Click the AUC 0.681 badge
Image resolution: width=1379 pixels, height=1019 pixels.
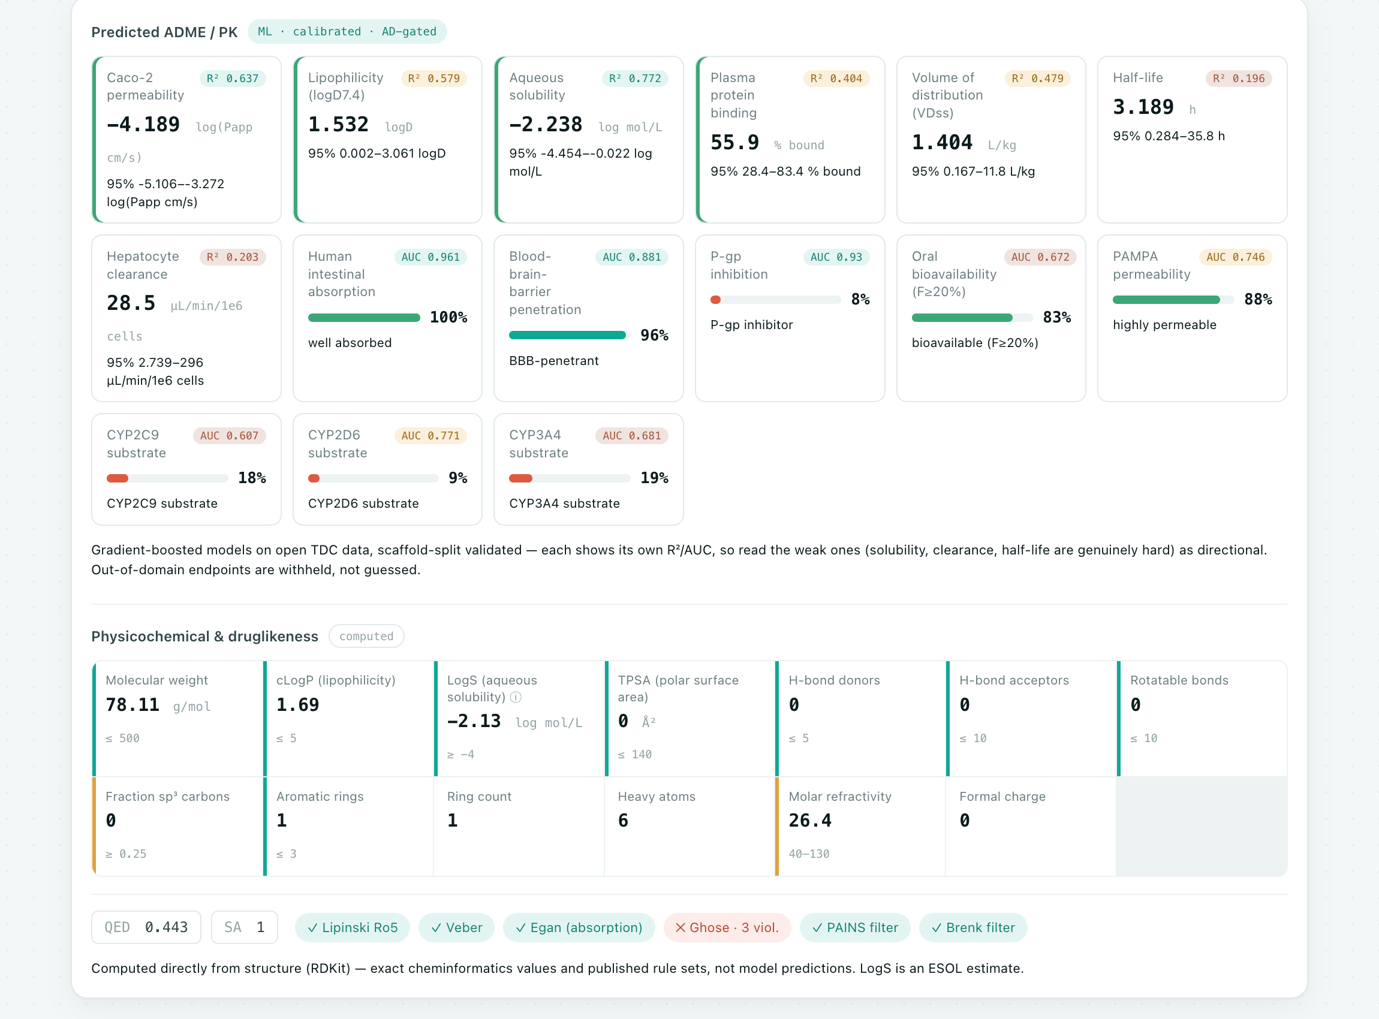[x=632, y=436]
